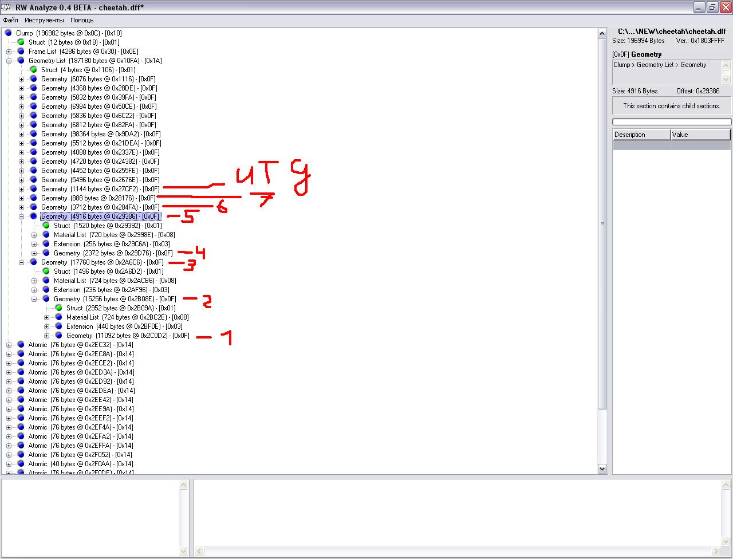This screenshot has height=559, width=733.
Task: Select row "Atomic (76 bytes @ 0x2F052)"
Action: point(80,455)
